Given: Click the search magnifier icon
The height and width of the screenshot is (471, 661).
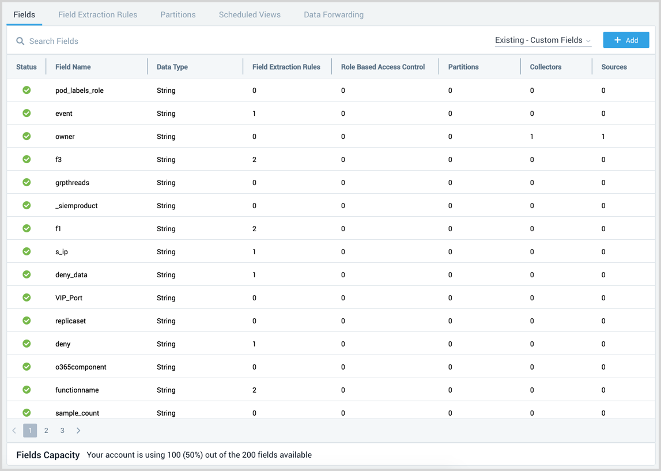Looking at the screenshot, I should click(19, 41).
